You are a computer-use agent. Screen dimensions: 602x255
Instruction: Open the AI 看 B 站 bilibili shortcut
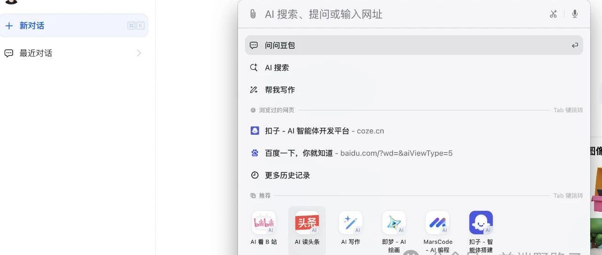[264, 229]
